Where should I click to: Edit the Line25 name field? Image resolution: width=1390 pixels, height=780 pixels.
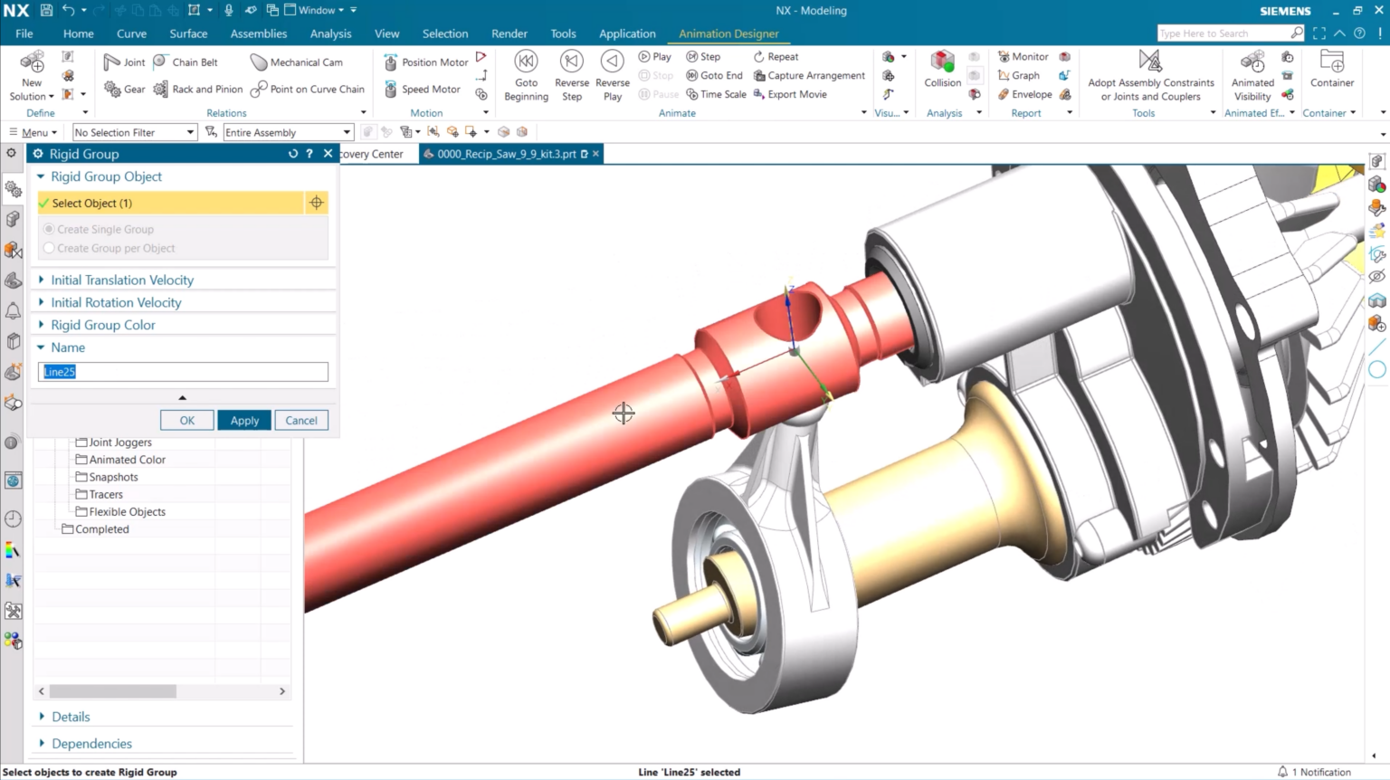pyautogui.click(x=181, y=371)
